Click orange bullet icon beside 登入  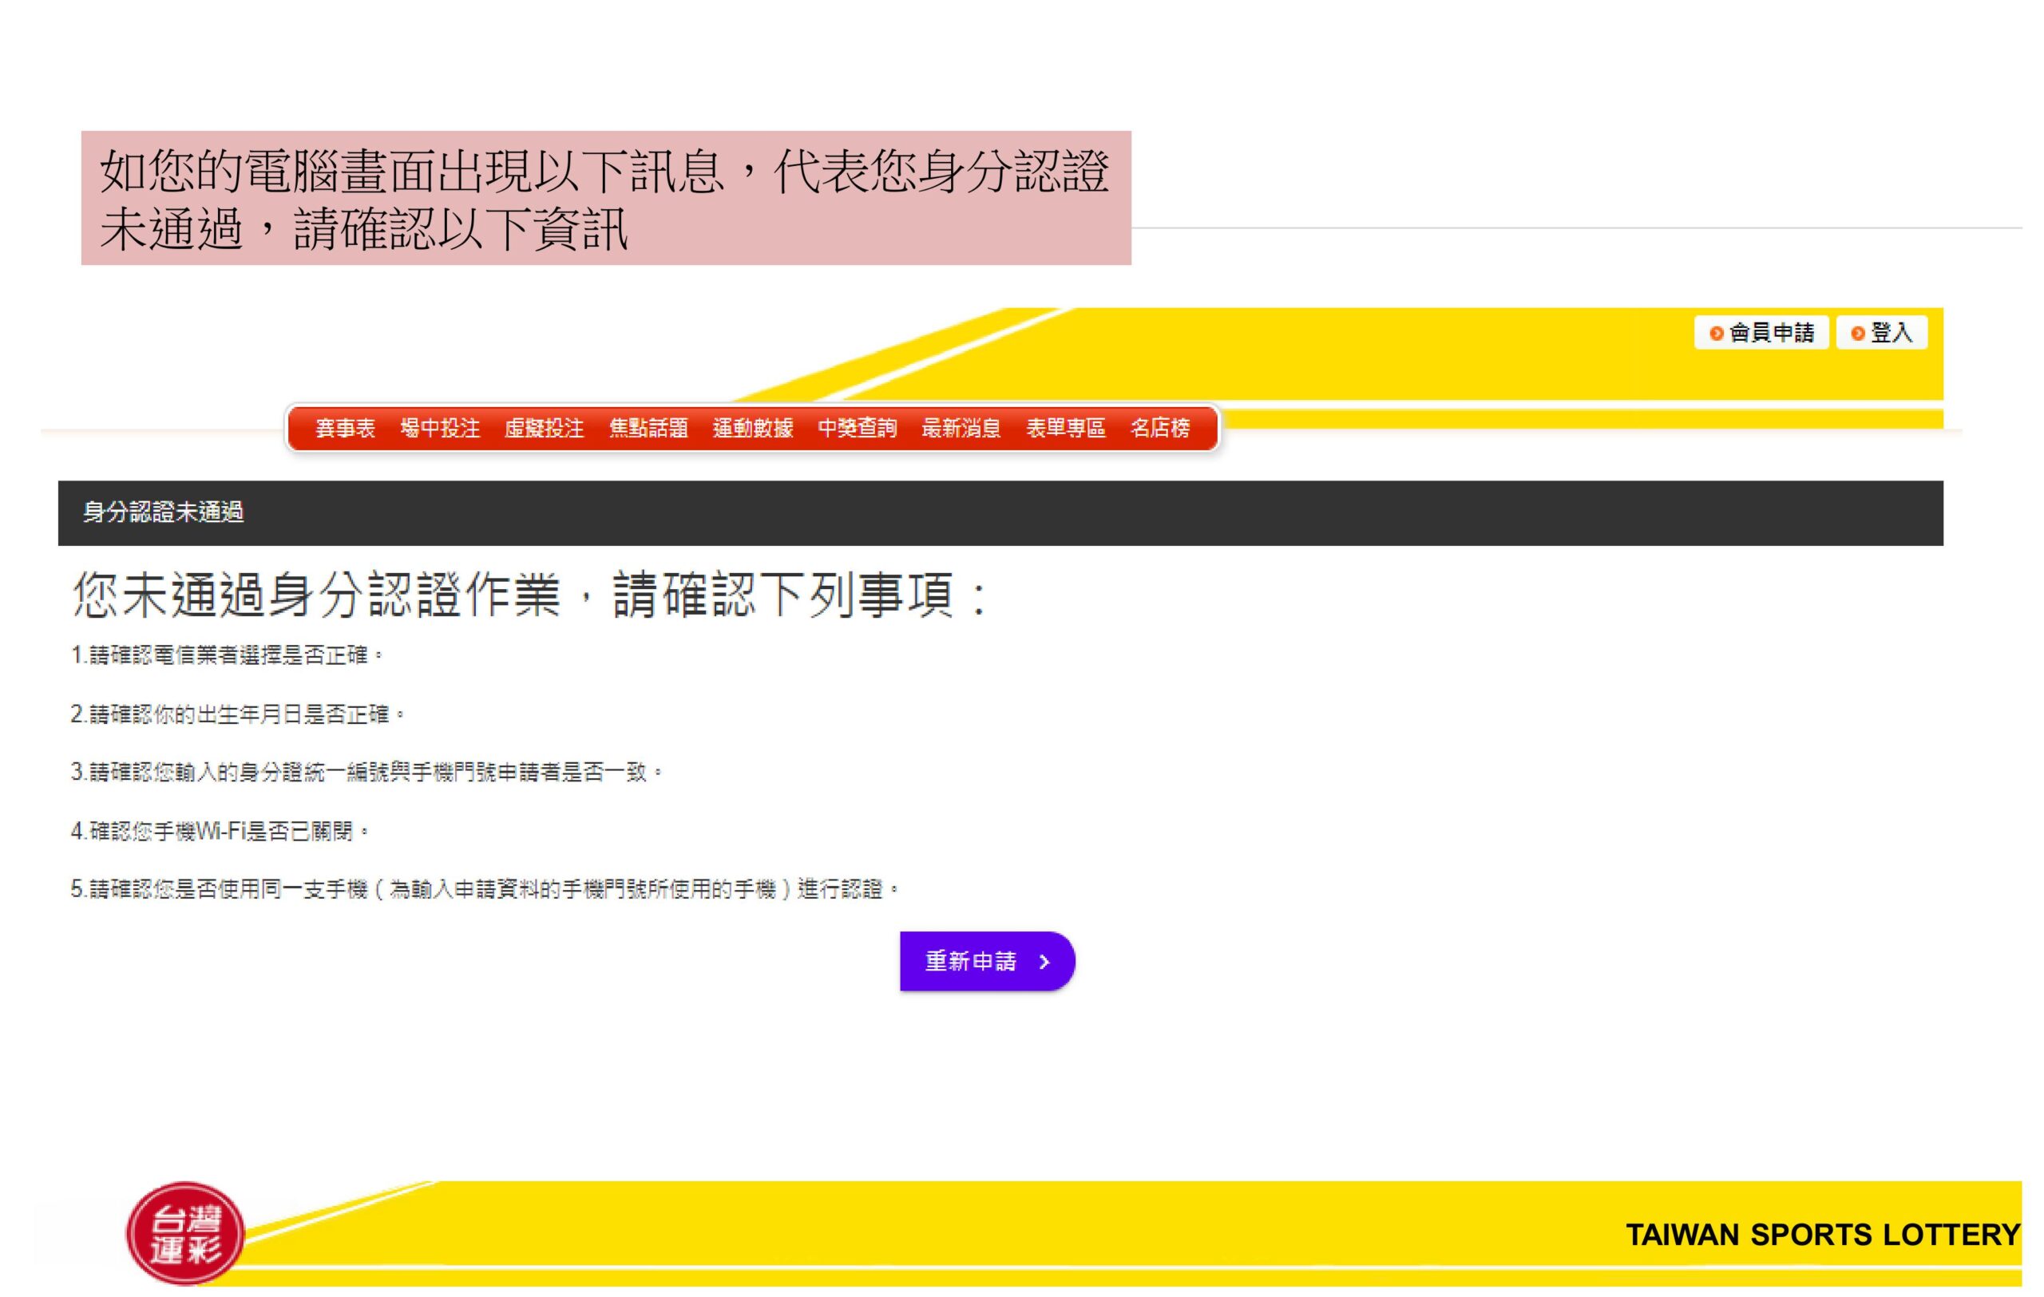pyautogui.click(x=1857, y=334)
